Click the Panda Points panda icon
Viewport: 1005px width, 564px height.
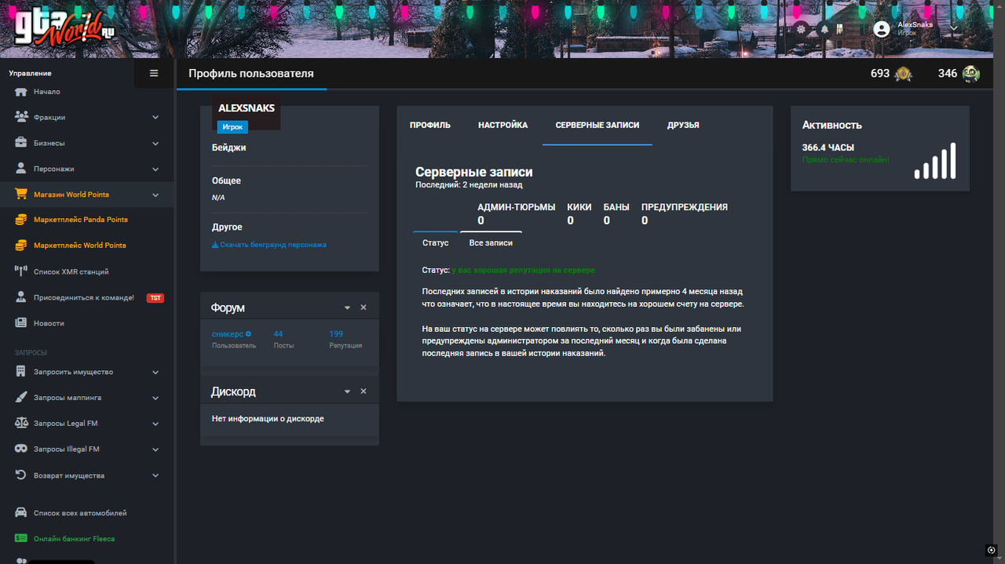click(x=971, y=74)
